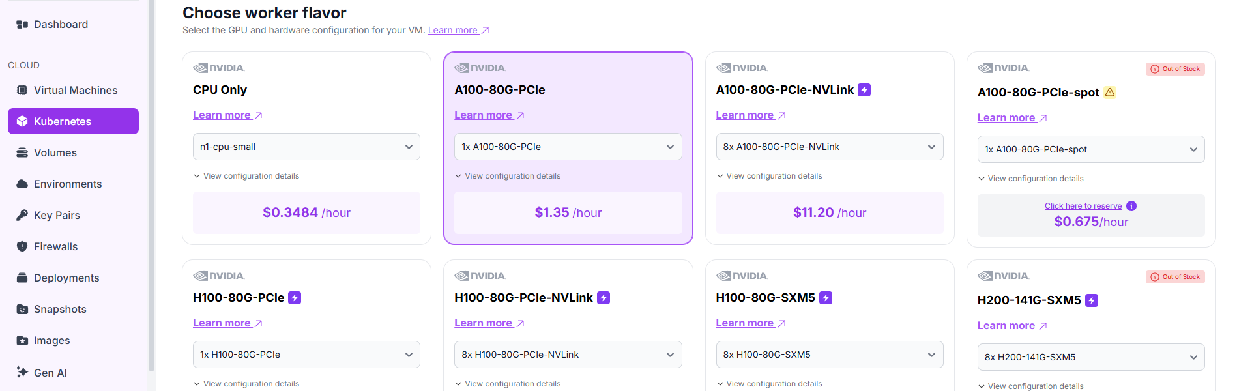Open Volumes in sidebar

click(x=73, y=152)
